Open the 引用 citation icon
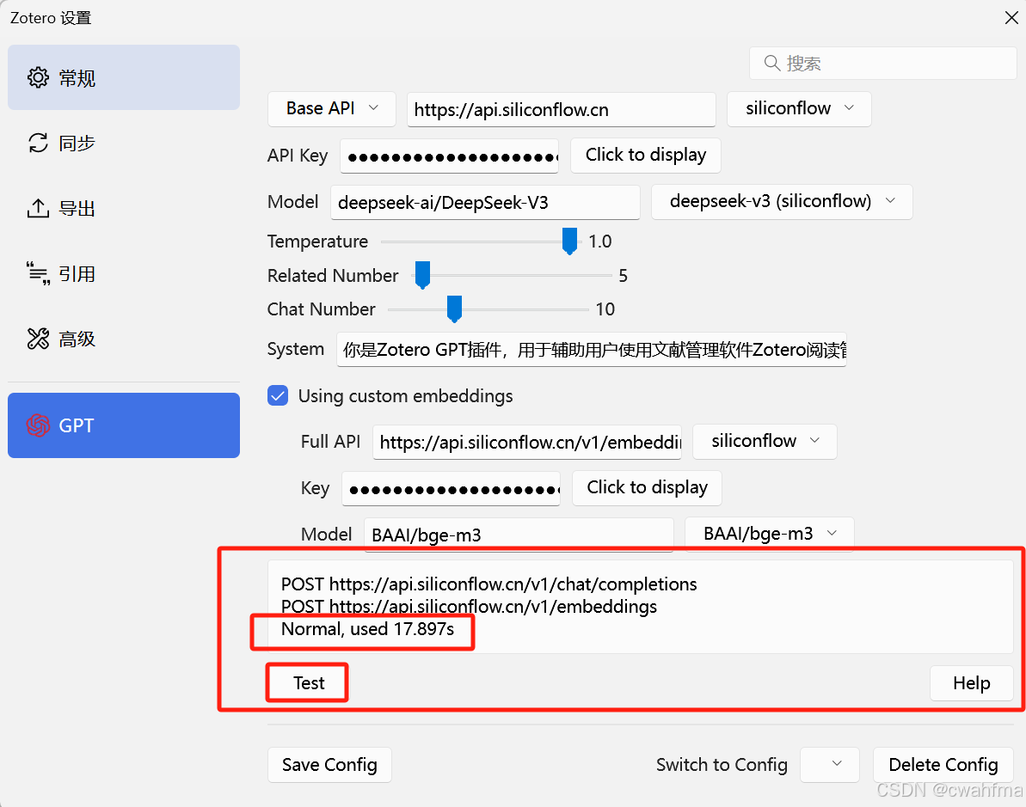Image resolution: width=1026 pixels, height=807 pixels. (x=38, y=274)
